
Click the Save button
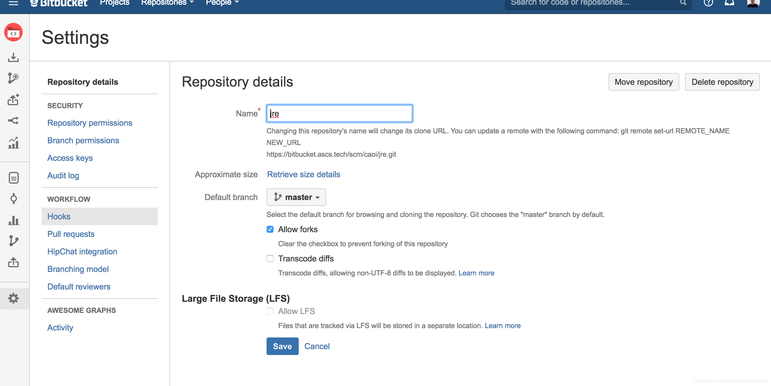(x=282, y=346)
